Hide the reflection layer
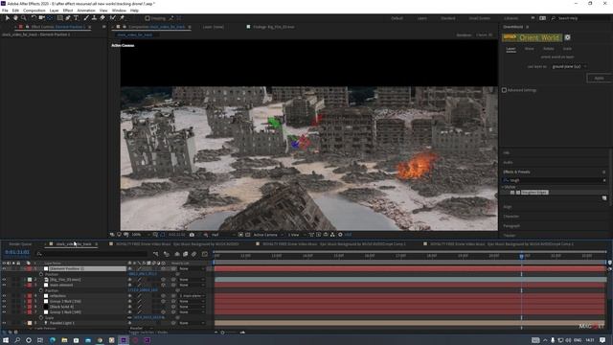This screenshot has height=345, width=613. (x=4, y=296)
